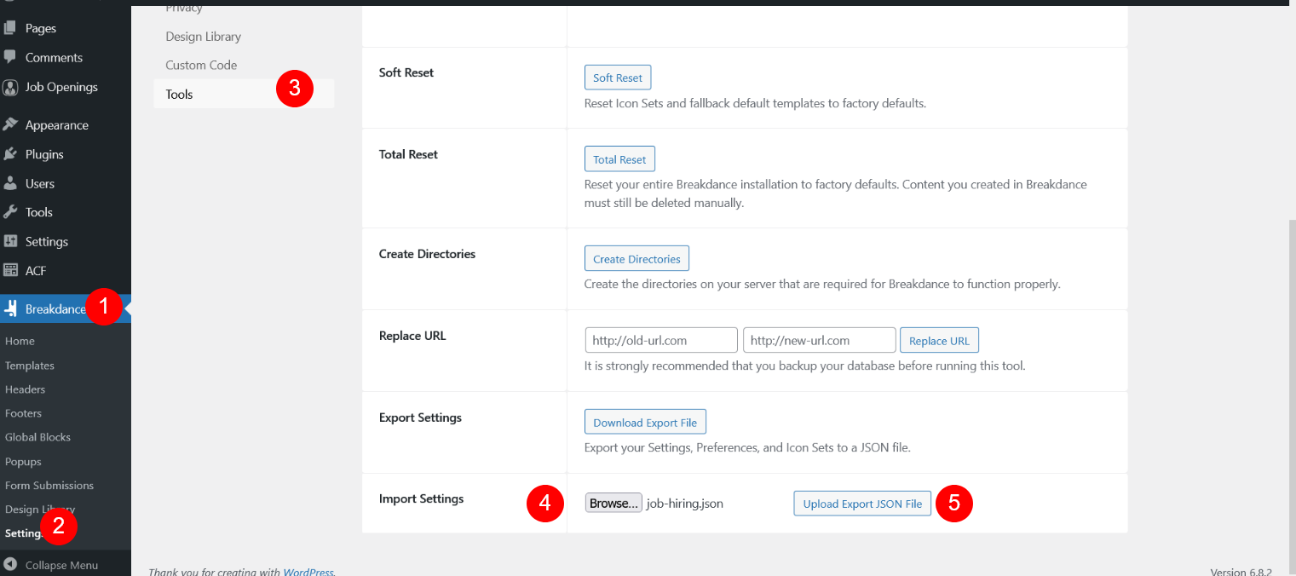Click the Appearance paintbrush icon
Viewport: 1296px width, 576px height.
pos(10,124)
